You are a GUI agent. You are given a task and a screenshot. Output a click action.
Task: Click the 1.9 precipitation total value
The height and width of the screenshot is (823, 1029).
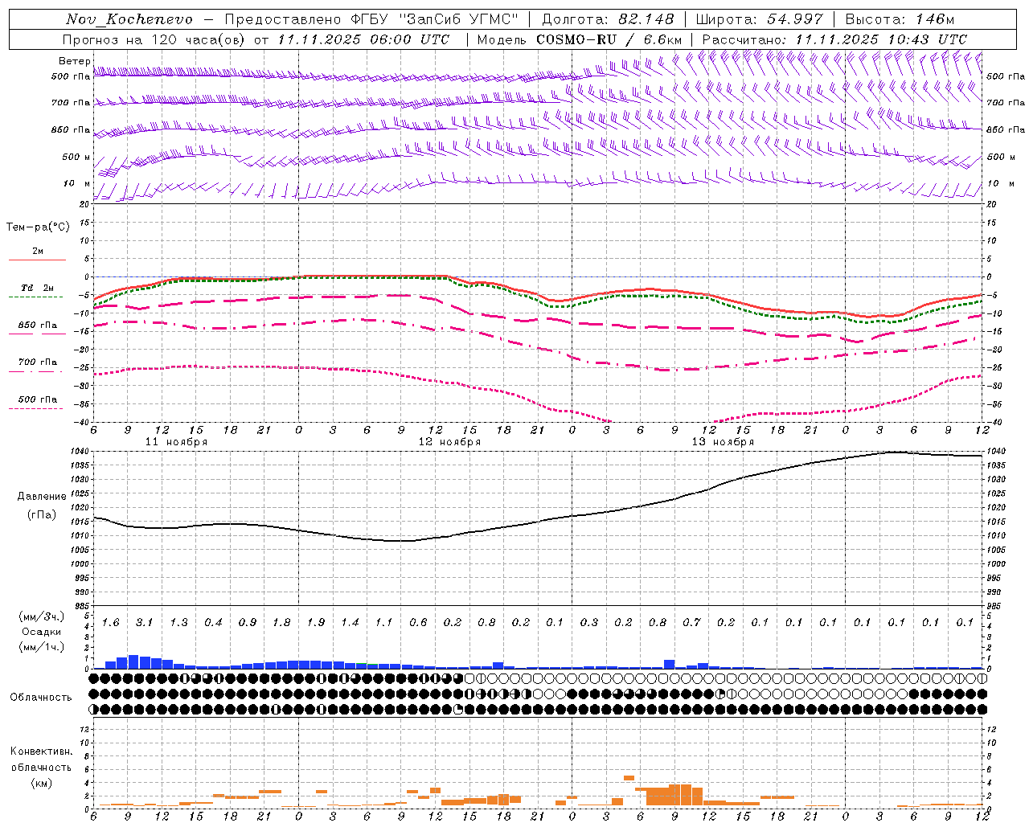point(315,622)
